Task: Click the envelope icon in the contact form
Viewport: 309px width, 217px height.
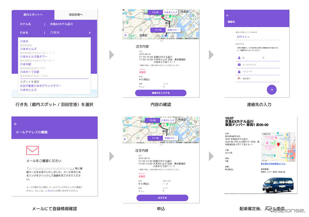Action: [x=239, y=65]
